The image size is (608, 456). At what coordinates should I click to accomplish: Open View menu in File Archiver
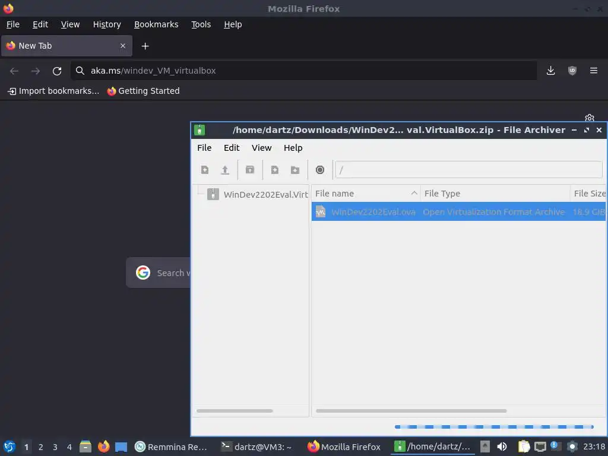click(x=261, y=148)
